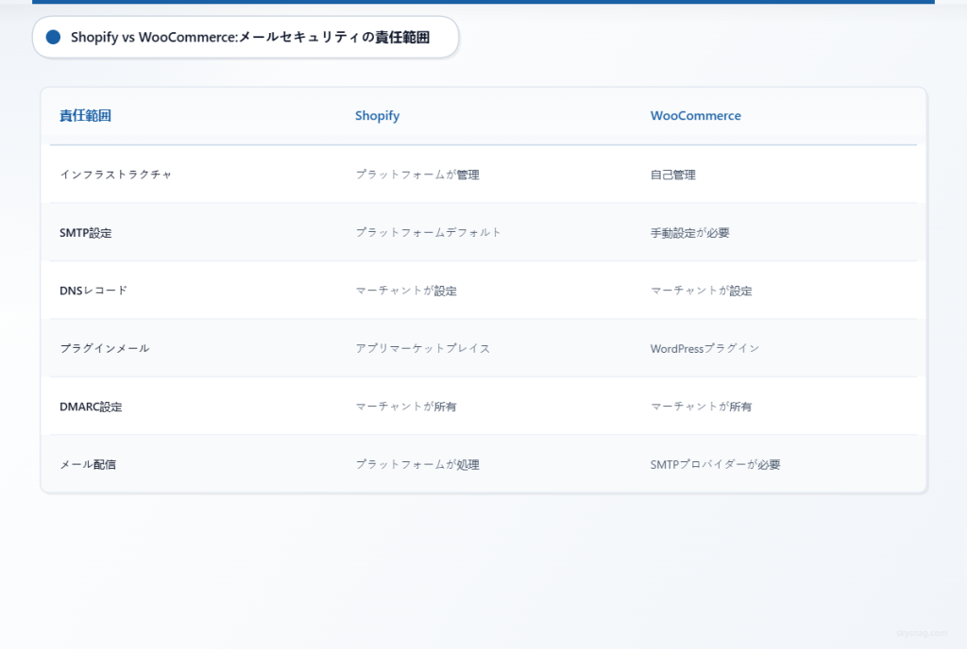
Task: Click the プラットフォームが処理 cell
Action: coord(417,465)
